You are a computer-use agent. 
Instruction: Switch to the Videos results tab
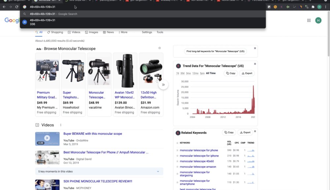point(74,32)
